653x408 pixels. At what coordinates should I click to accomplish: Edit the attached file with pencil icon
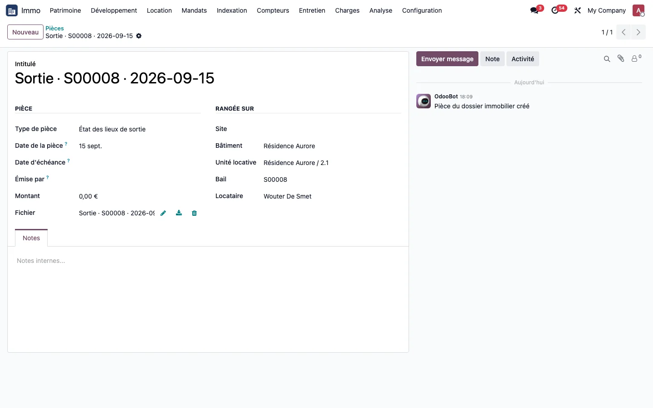[x=163, y=213]
